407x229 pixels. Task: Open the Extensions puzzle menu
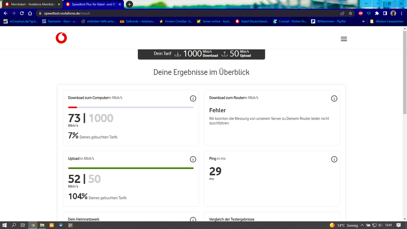(377, 13)
